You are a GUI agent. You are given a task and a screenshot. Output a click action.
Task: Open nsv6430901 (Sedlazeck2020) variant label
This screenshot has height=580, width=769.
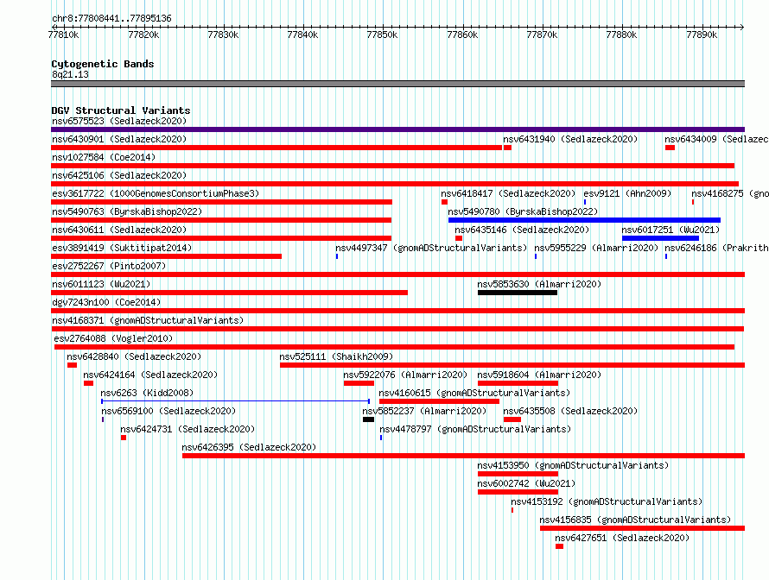pyautogui.click(x=119, y=139)
